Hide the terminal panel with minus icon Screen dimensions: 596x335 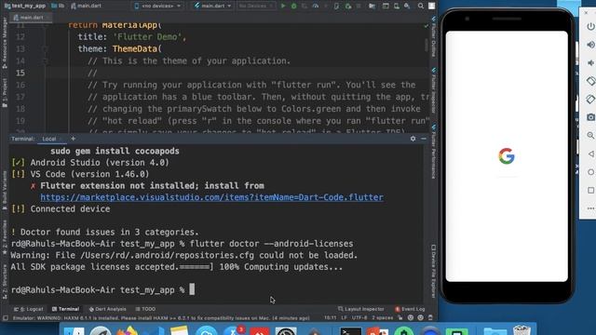click(x=424, y=139)
